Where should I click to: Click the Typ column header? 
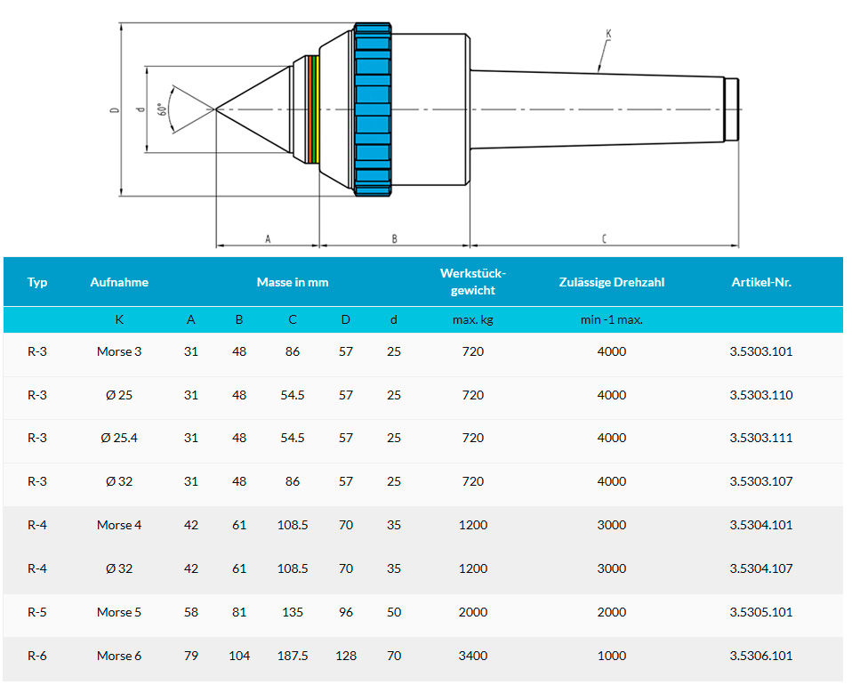pyautogui.click(x=37, y=282)
